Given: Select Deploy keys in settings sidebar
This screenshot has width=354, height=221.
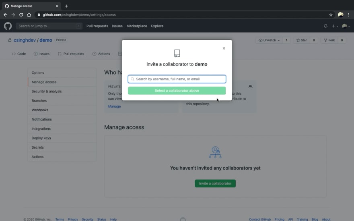Looking at the screenshot, I should coord(62,138).
